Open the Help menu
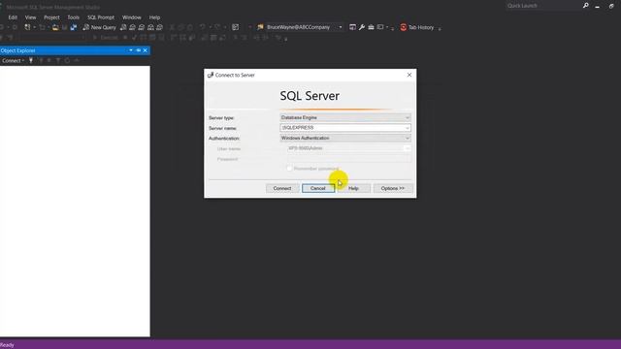Image resolution: width=621 pixels, height=349 pixels. (154, 17)
